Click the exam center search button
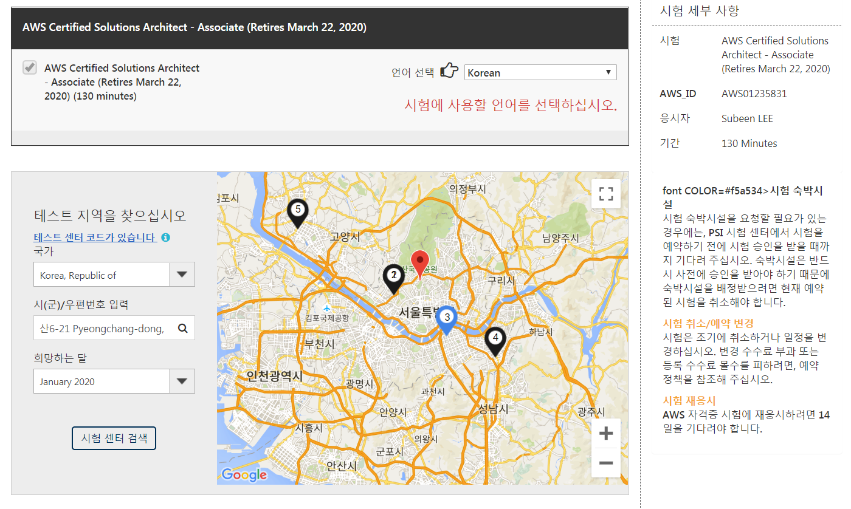This screenshot has width=851, height=509. click(x=114, y=438)
